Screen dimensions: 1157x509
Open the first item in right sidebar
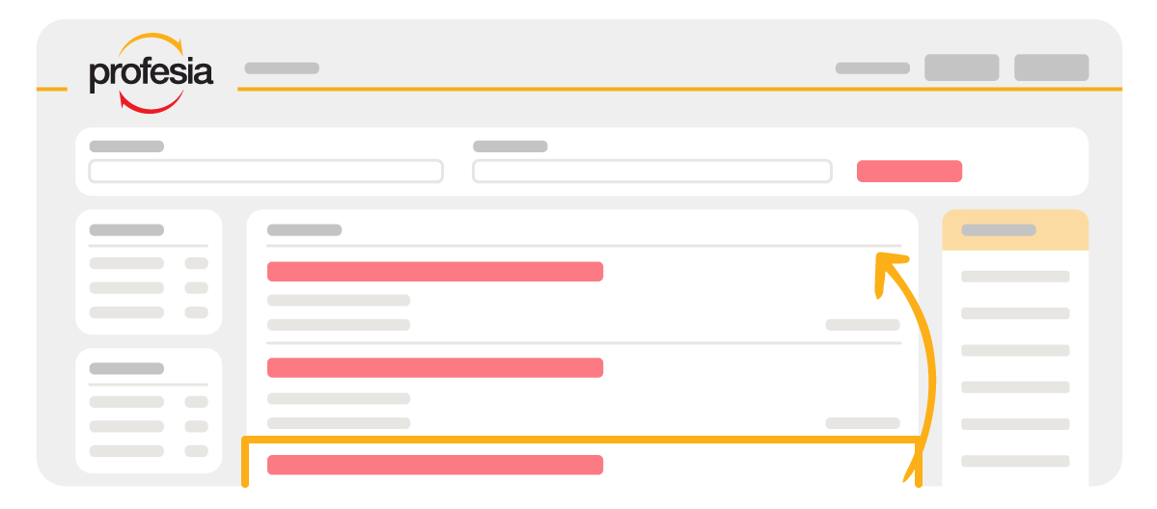(x=1015, y=277)
